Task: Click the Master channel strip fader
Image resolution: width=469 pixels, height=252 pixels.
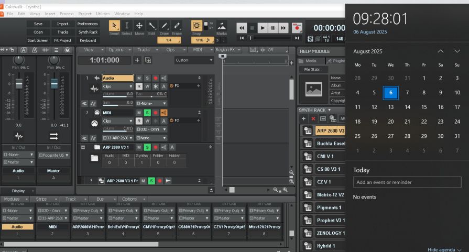Action: pyautogui.click(x=54, y=84)
